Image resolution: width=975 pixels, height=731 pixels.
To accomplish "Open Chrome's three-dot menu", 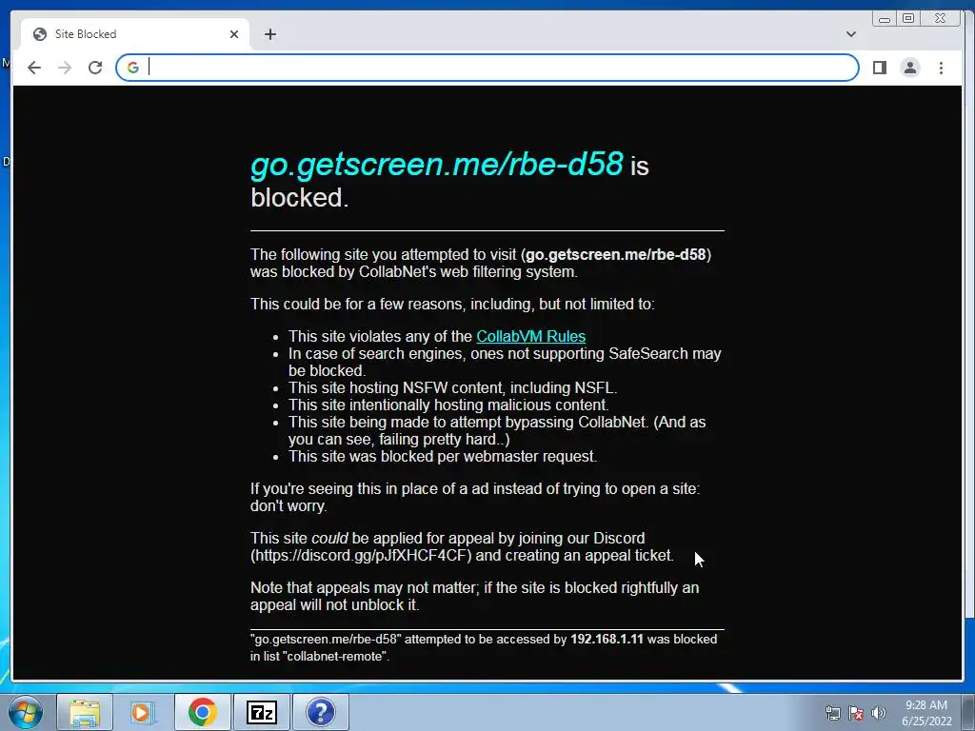I will tap(941, 68).
